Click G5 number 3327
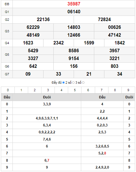The image size is (136, 172). pyautogui.click(x=33, y=59)
